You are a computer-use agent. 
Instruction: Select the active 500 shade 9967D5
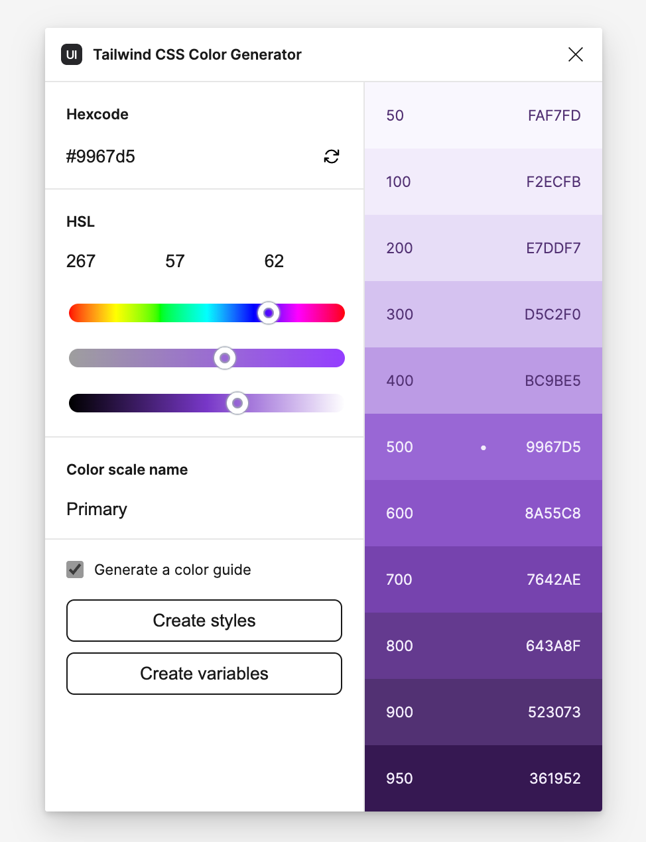point(483,447)
